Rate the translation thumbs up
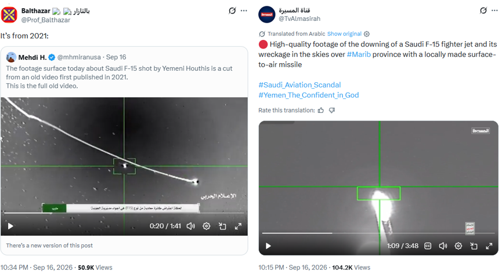This screenshot has height=278, width=502. coord(321,110)
